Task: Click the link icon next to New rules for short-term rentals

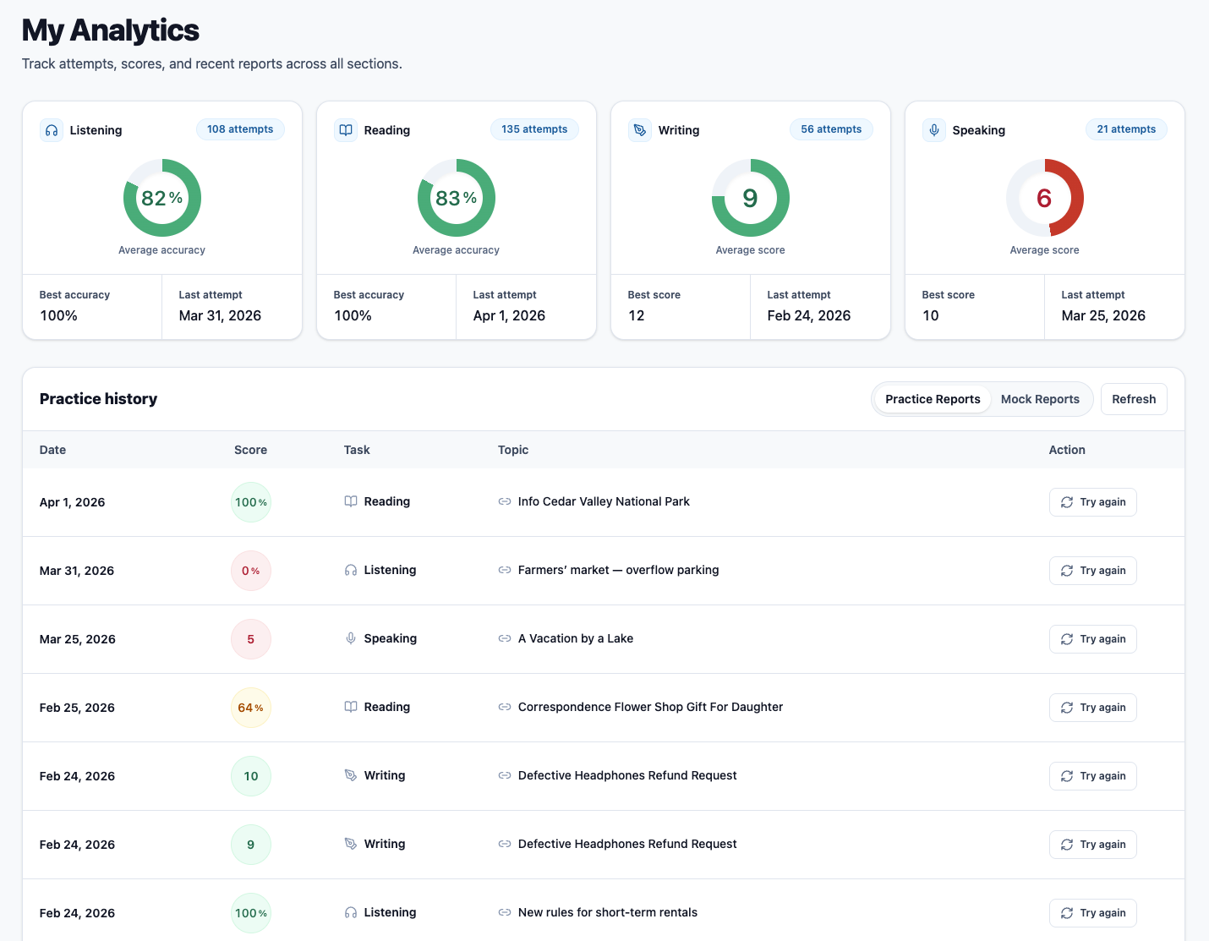Action: tap(505, 912)
